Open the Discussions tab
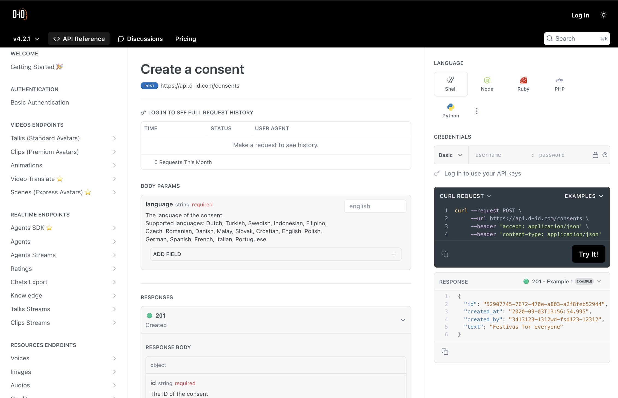The height and width of the screenshot is (398, 618). click(140, 39)
